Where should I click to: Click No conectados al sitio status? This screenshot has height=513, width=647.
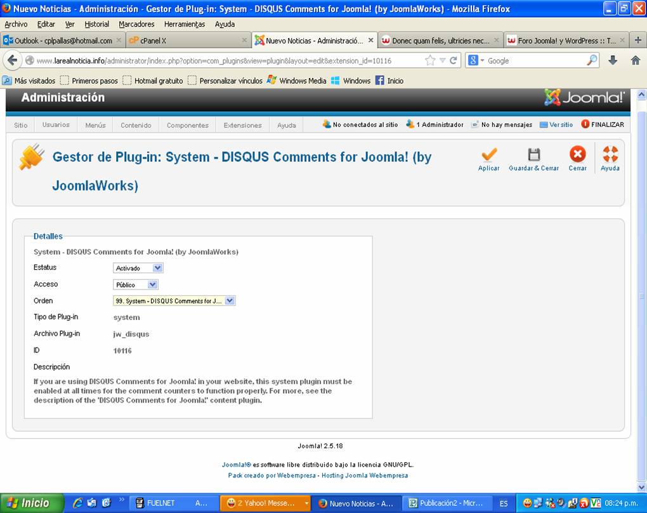coord(360,124)
